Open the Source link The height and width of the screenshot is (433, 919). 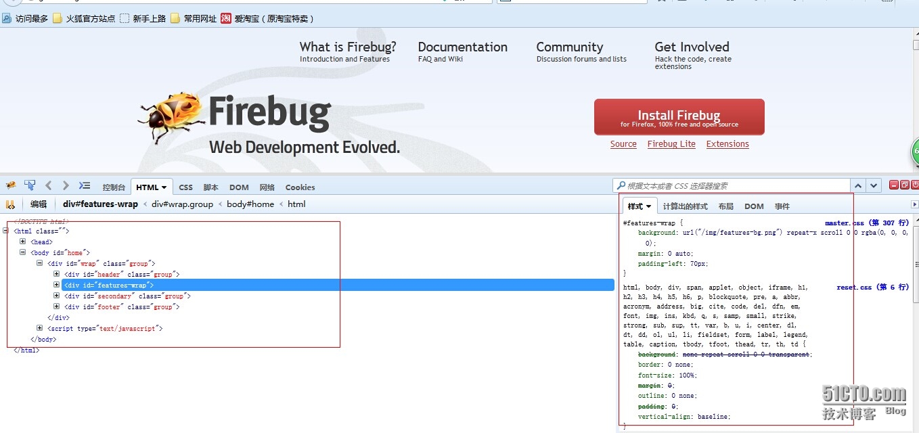pos(623,144)
